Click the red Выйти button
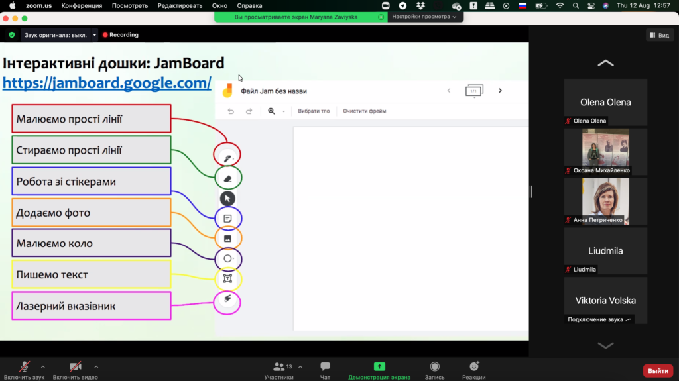The height and width of the screenshot is (381, 679). point(658,370)
